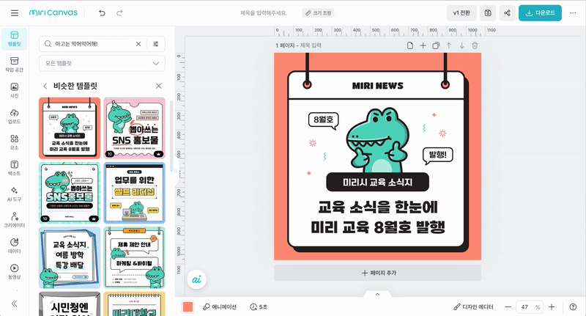Redo the last action
586x316 pixels.
click(119, 13)
